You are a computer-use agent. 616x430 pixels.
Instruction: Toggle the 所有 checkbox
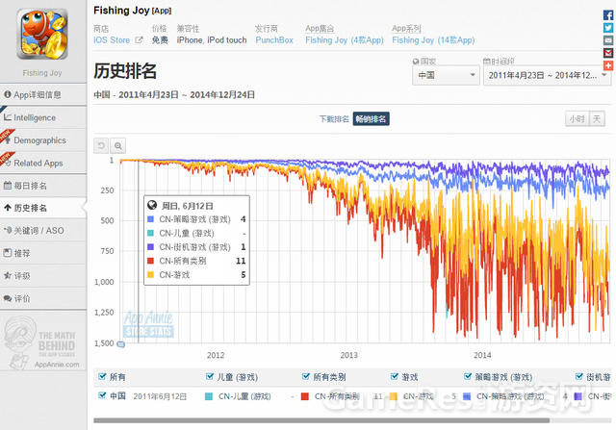click(102, 376)
